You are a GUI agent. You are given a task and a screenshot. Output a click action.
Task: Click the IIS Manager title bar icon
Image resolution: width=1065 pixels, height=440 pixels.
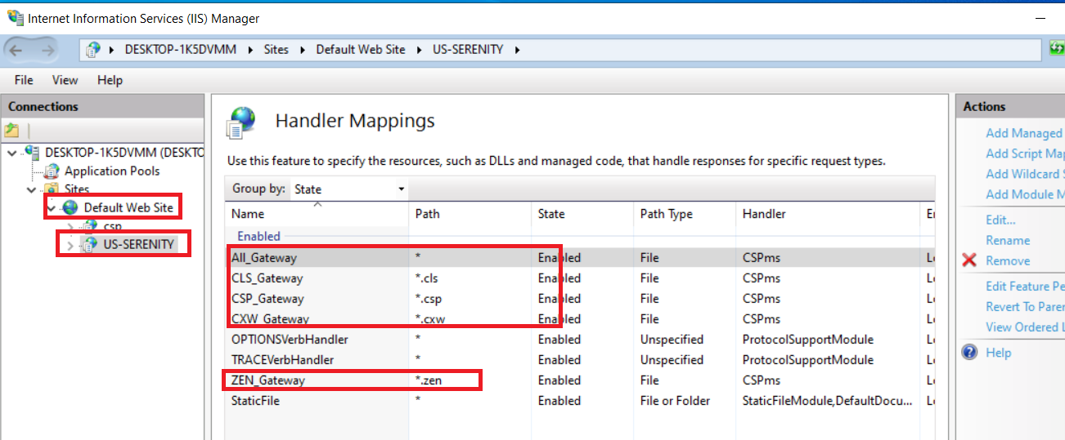click(15, 17)
